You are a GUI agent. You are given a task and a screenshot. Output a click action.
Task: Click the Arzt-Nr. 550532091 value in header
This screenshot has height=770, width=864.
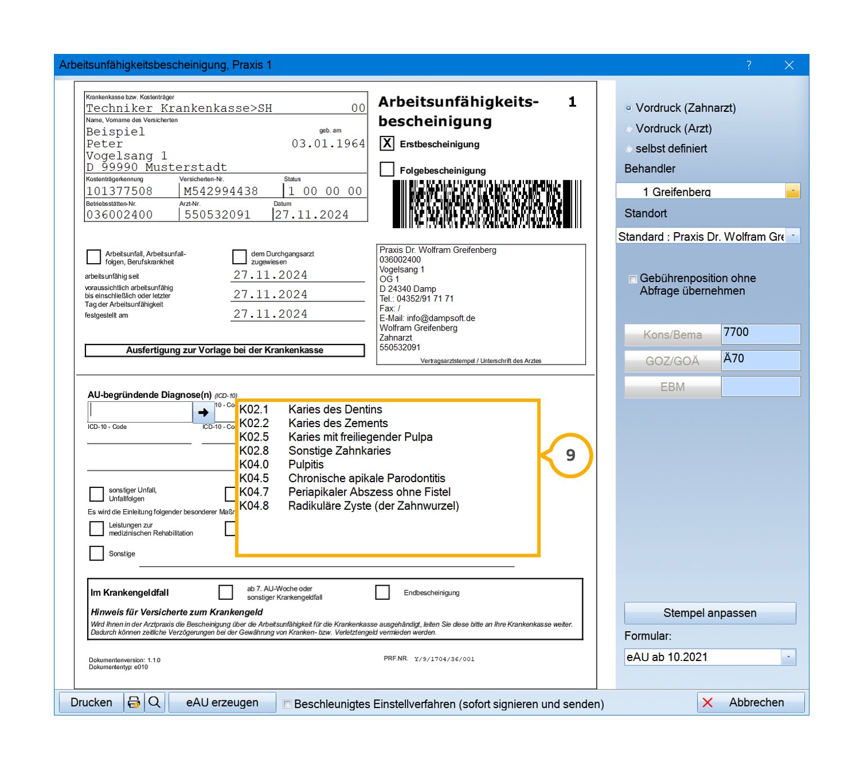click(x=217, y=215)
